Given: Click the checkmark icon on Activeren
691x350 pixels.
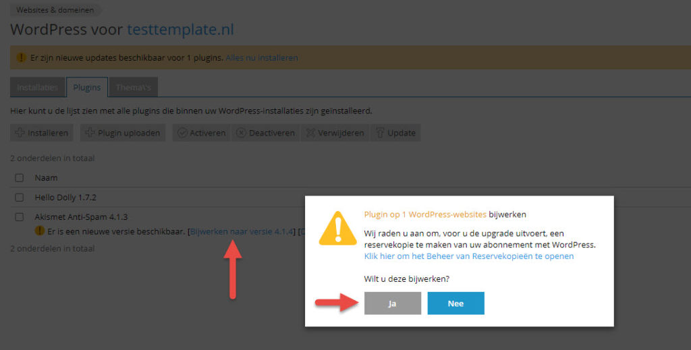Looking at the screenshot, I should pos(182,133).
